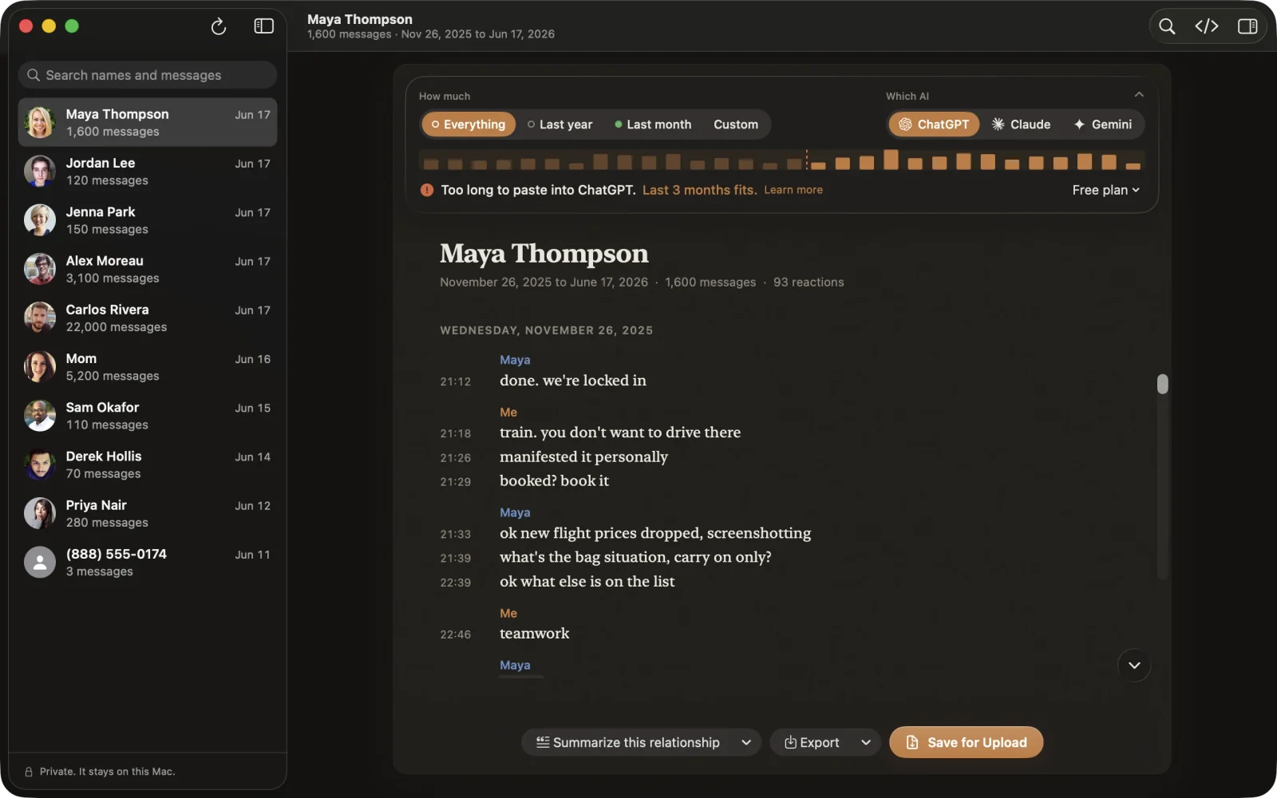The image size is (1277, 798).
Task: Choose ChatGPT as the target AI
Action: pyautogui.click(x=934, y=124)
